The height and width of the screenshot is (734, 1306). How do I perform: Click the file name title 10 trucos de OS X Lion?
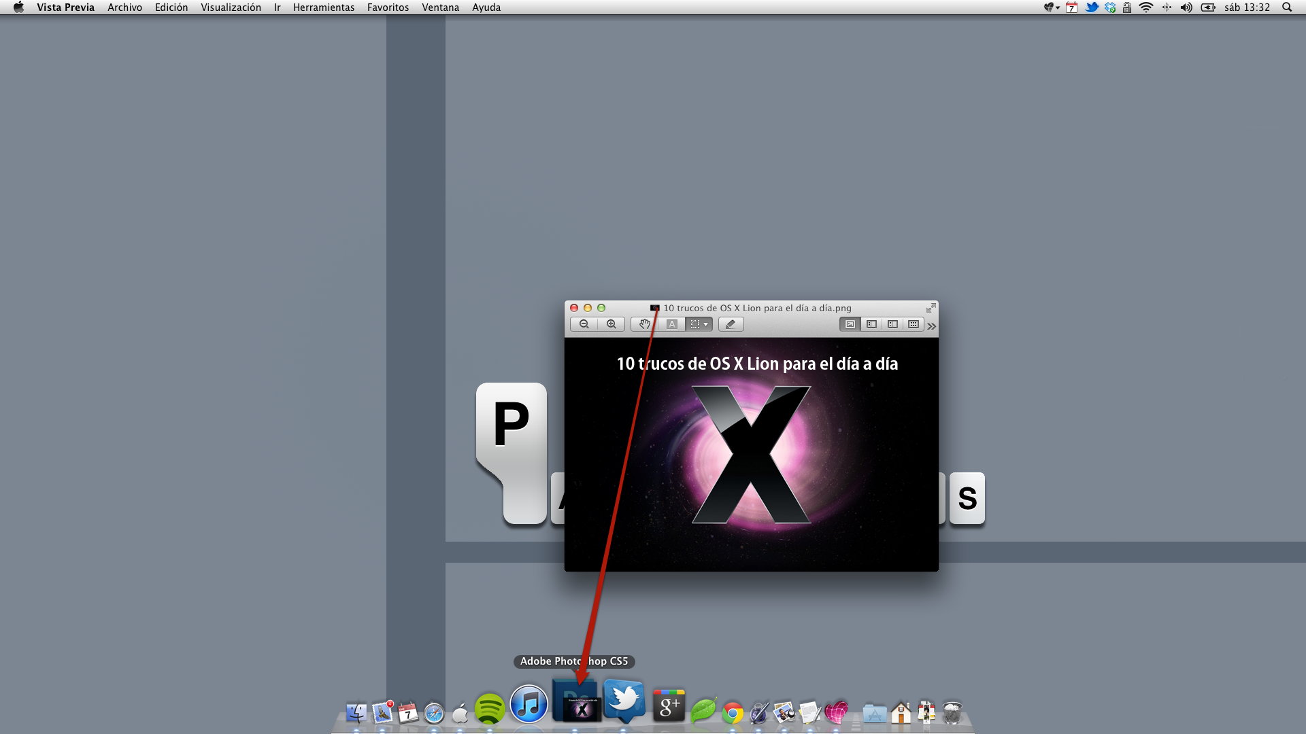point(757,308)
